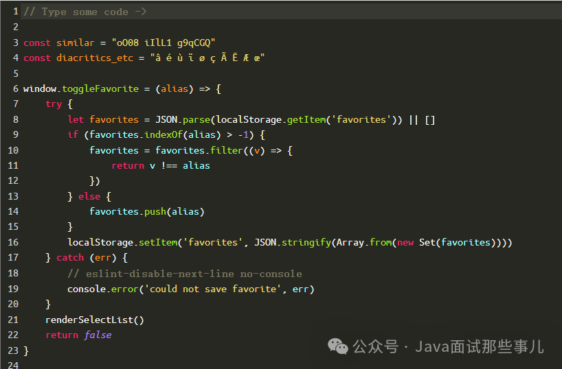
Task: Click the "return" keyword on line 11
Action: [128, 165]
